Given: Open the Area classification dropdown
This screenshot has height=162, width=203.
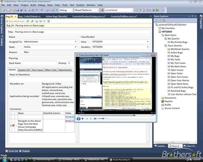Looking at the screenshot, I should tap(147, 42).
